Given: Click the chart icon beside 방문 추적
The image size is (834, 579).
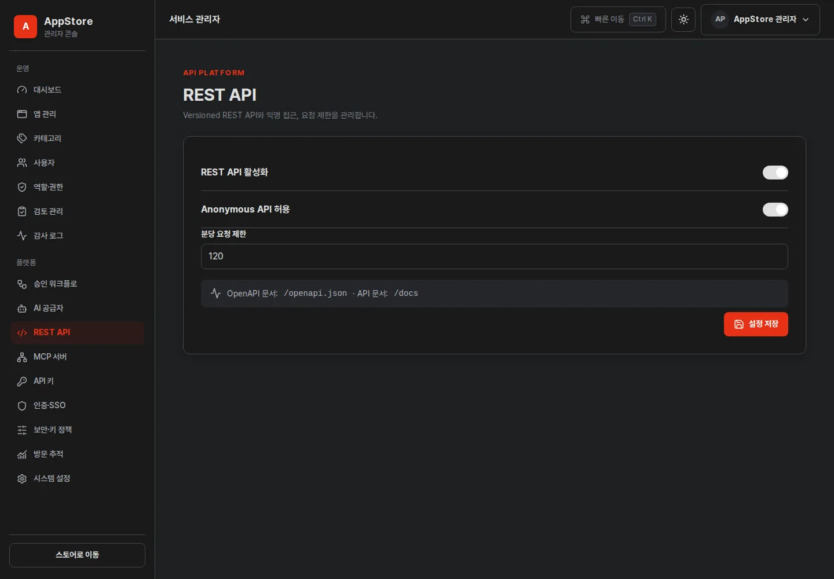Looking at the screenshot, I should tap(22, 454).
